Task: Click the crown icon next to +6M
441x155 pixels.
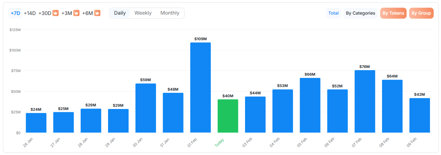Action: (97, 13)
